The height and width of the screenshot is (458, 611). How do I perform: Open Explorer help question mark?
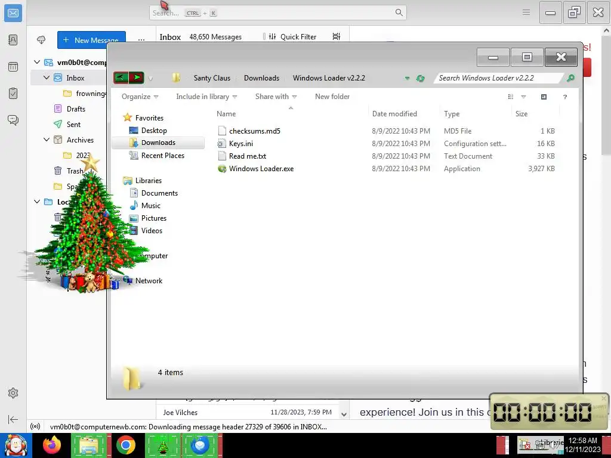click(x=564, y=97)
